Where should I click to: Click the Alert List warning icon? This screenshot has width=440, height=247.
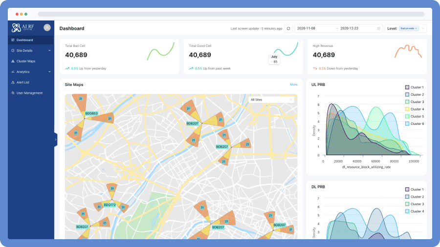click(x=13, y=82)
